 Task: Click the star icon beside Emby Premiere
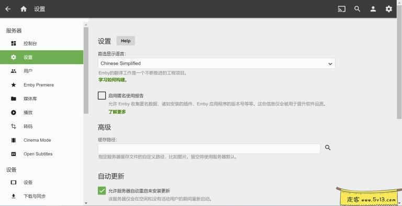pos(14,85)
